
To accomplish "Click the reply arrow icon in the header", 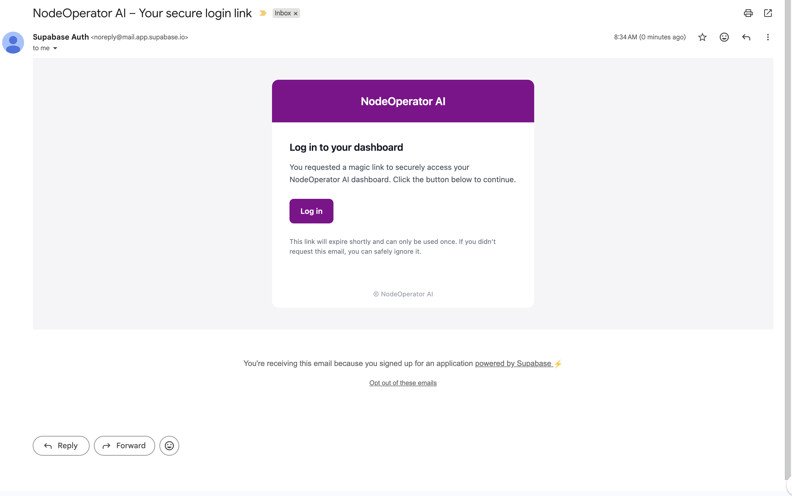I will [746, 37].
